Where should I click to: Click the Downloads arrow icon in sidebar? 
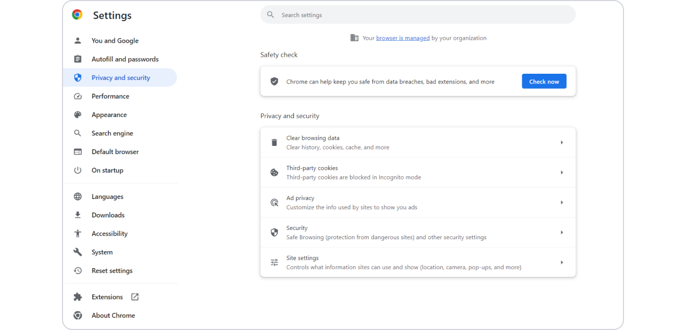coord(77,214)
